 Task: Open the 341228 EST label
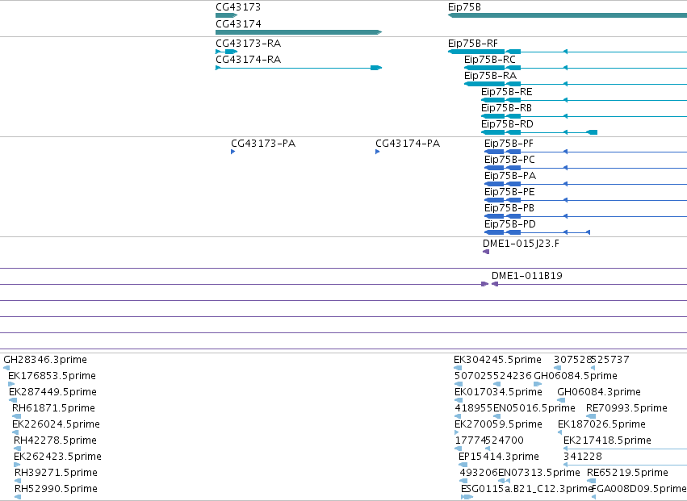(583, 457)
